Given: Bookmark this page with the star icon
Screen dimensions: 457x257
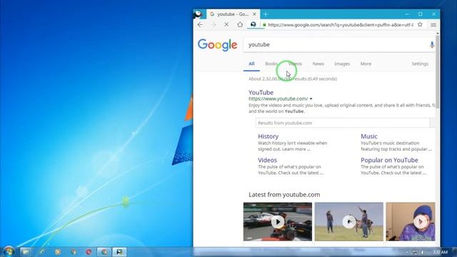Looking at the screenshot, I should pos(420,25).
